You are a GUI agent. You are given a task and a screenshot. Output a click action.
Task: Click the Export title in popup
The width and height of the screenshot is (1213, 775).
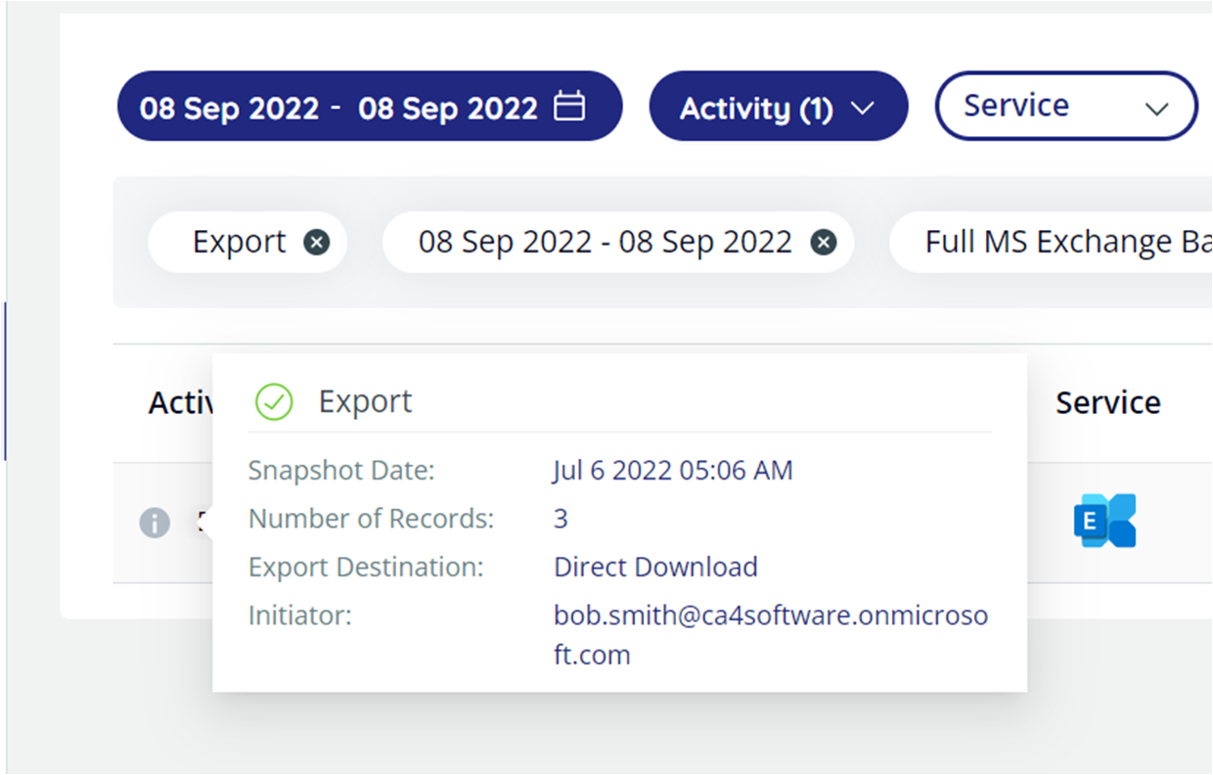click(x=366, y=401)
